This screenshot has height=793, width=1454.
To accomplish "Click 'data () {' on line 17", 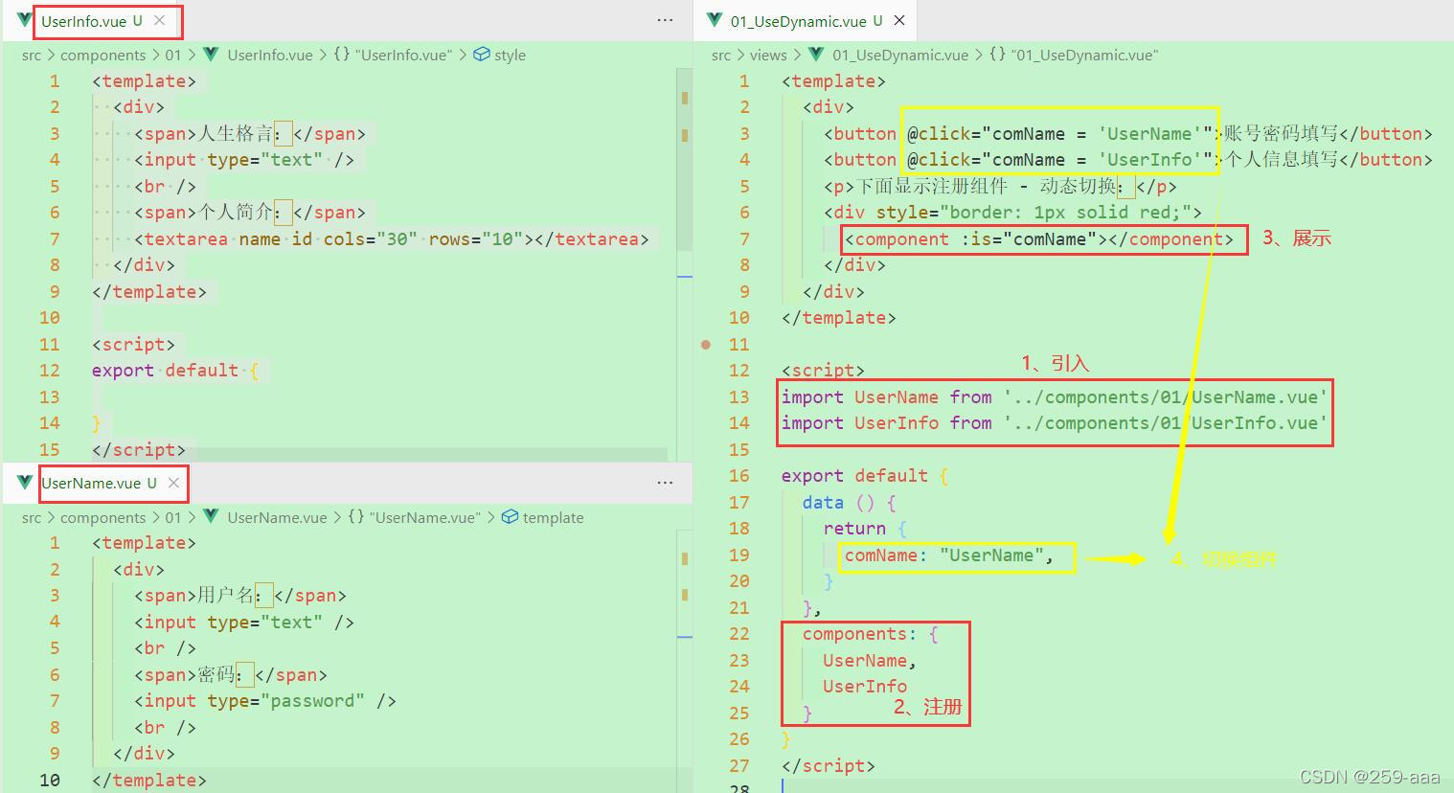I will 850,503.
